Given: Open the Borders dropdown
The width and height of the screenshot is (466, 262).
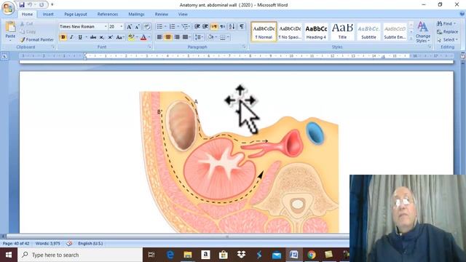Looking at the screenshot, I should tap(228, 37).
